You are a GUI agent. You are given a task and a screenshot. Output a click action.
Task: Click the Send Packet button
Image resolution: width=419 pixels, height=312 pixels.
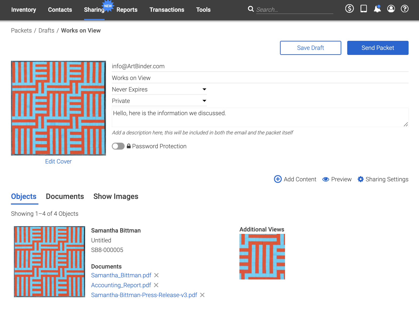coord(378,48)
